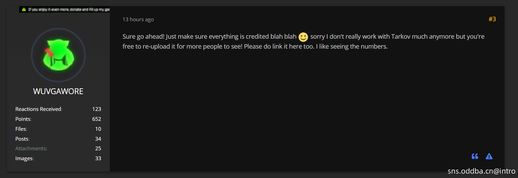Open the Reactions Received stat link
Image resolution: width=518 pixels, height=178 pixels.
(38, 109)
